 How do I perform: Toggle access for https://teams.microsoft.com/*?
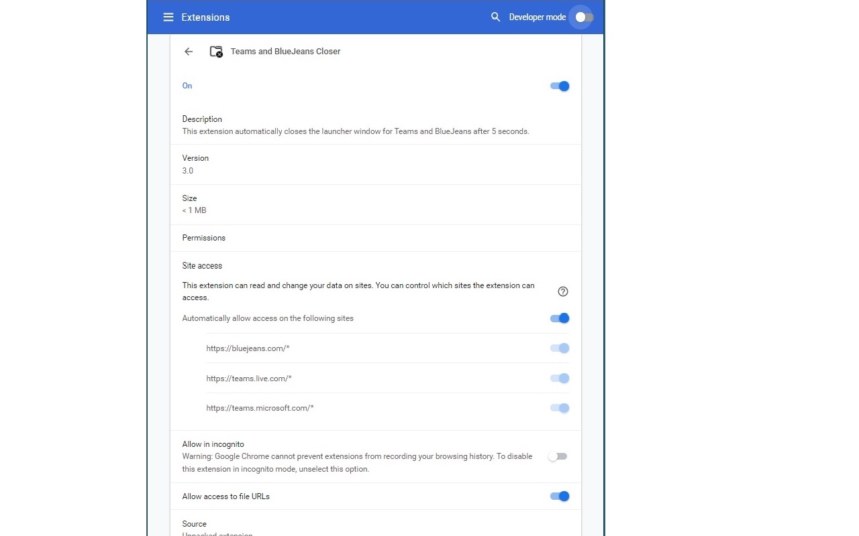tap(560, 408)
